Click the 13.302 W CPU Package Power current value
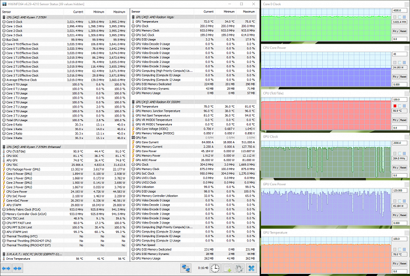The image size is (410, 276). [x=77, y=169]
